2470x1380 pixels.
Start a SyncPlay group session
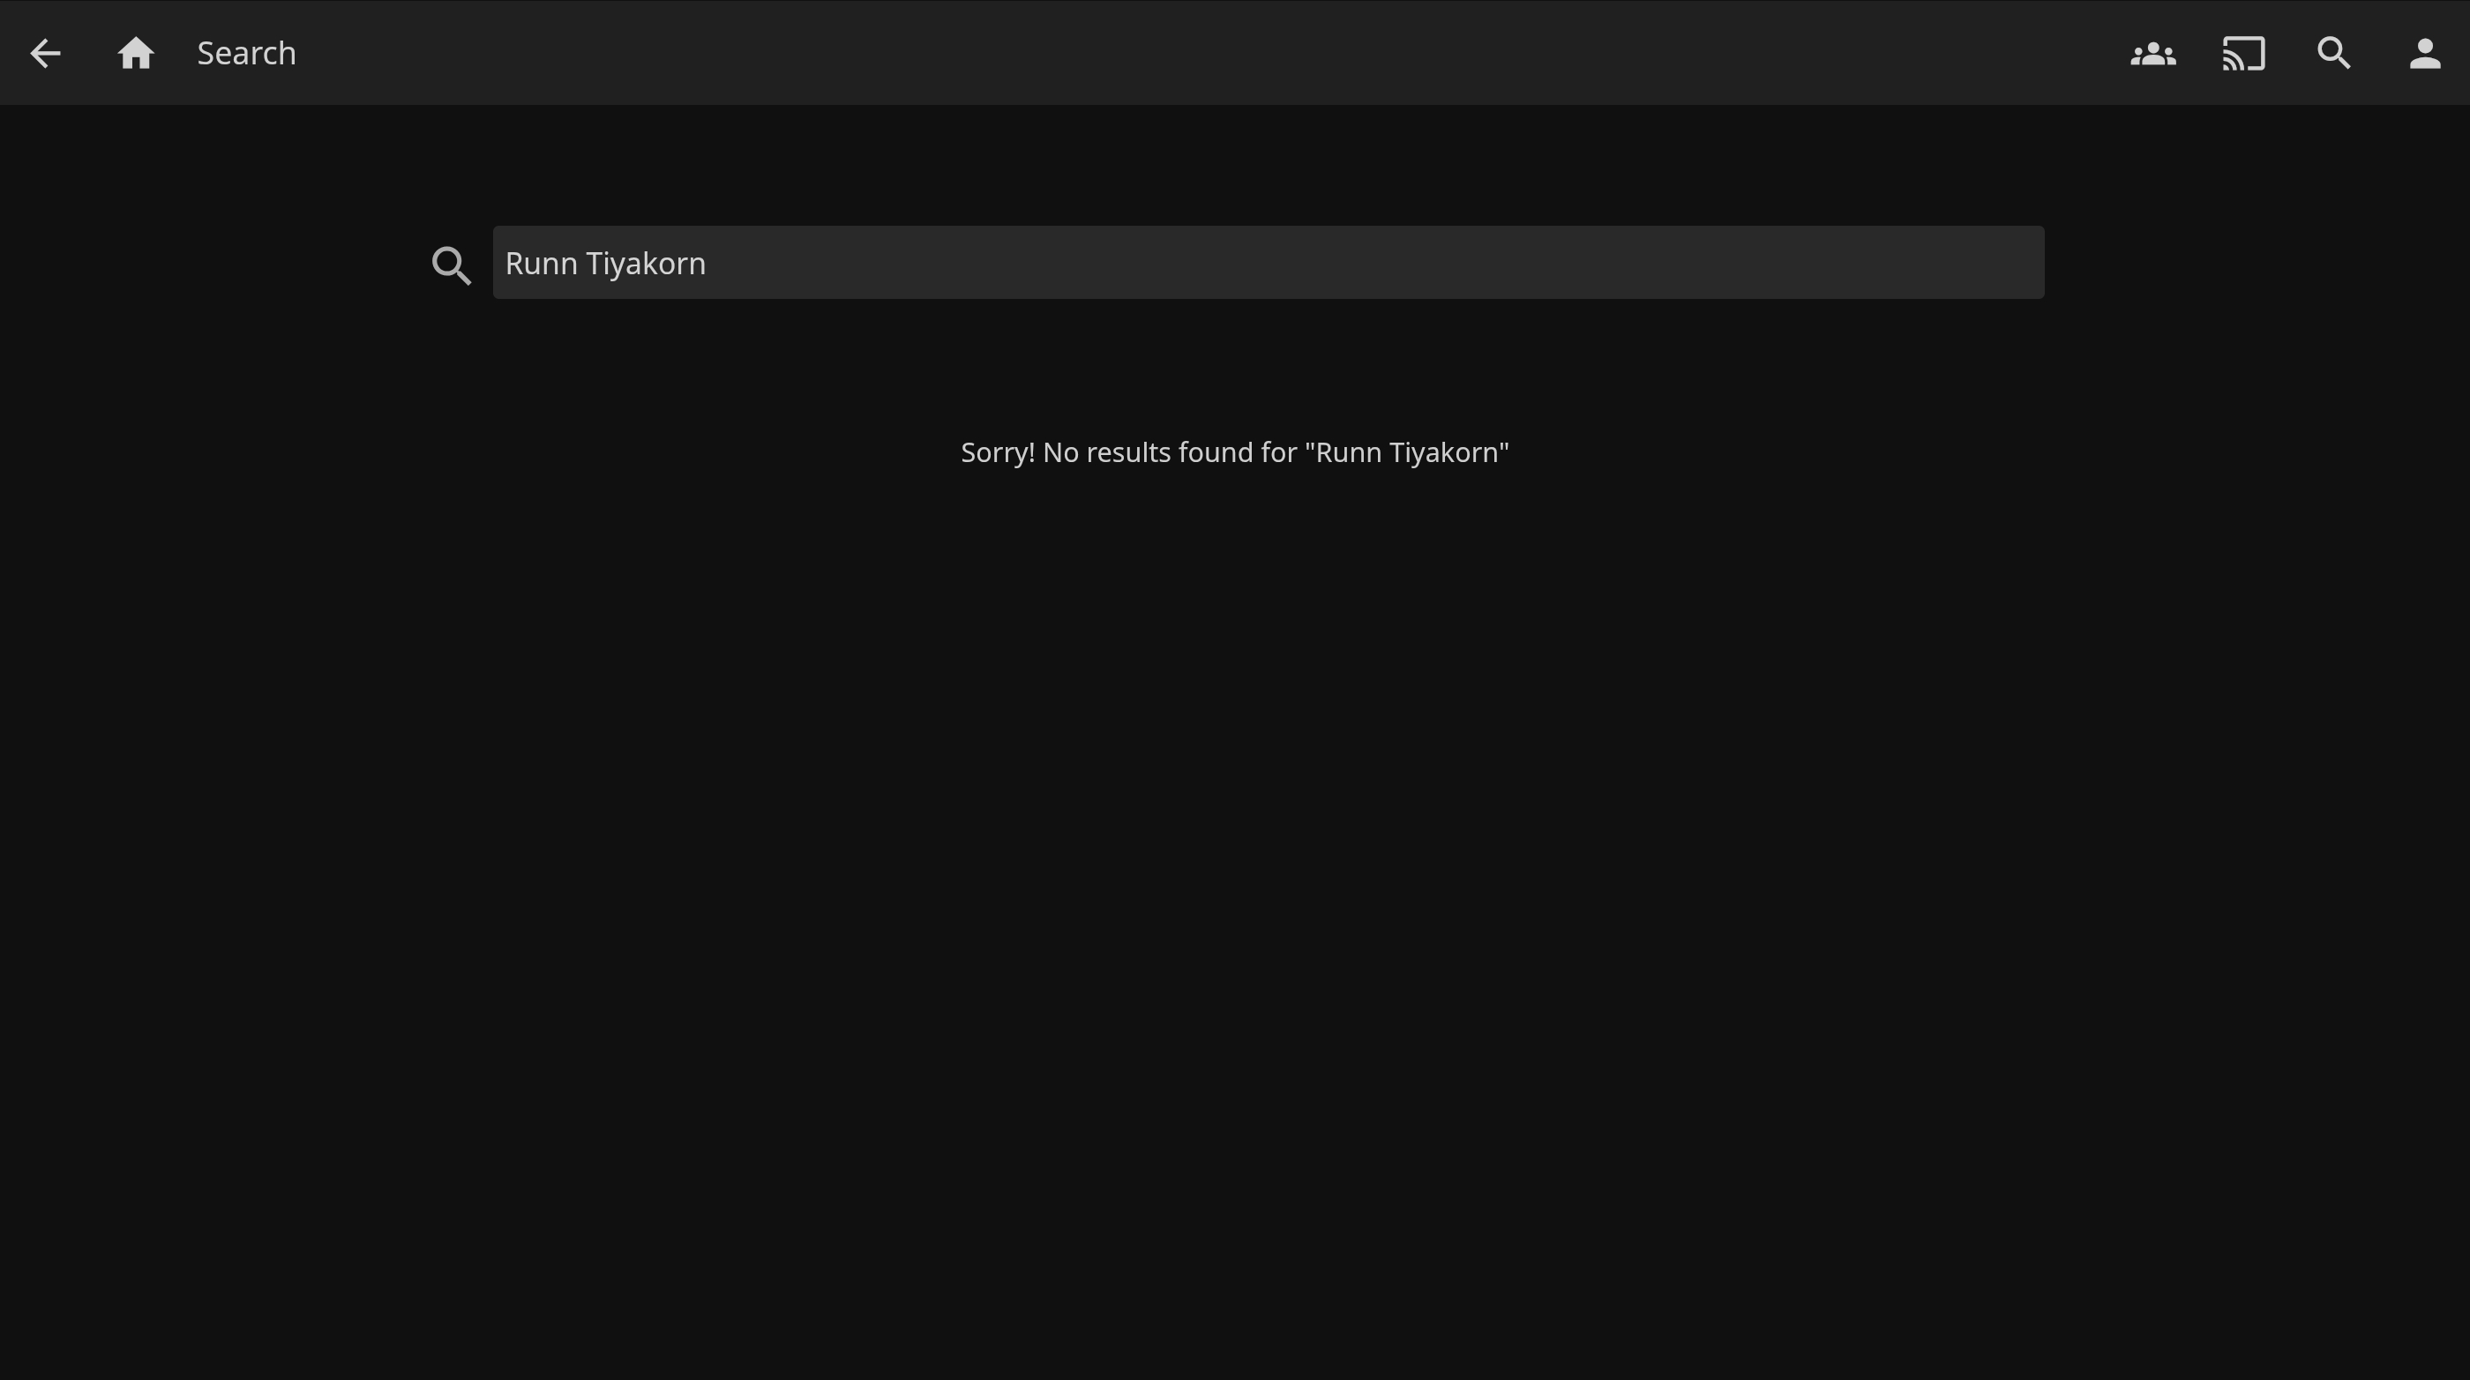[2152, 54]
